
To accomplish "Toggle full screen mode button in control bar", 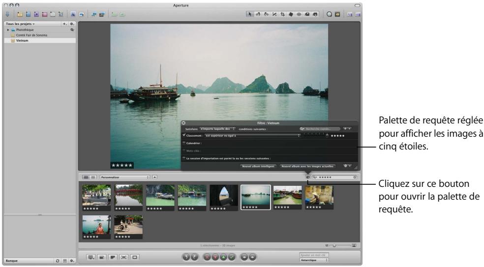I will [x=135, y=257].
